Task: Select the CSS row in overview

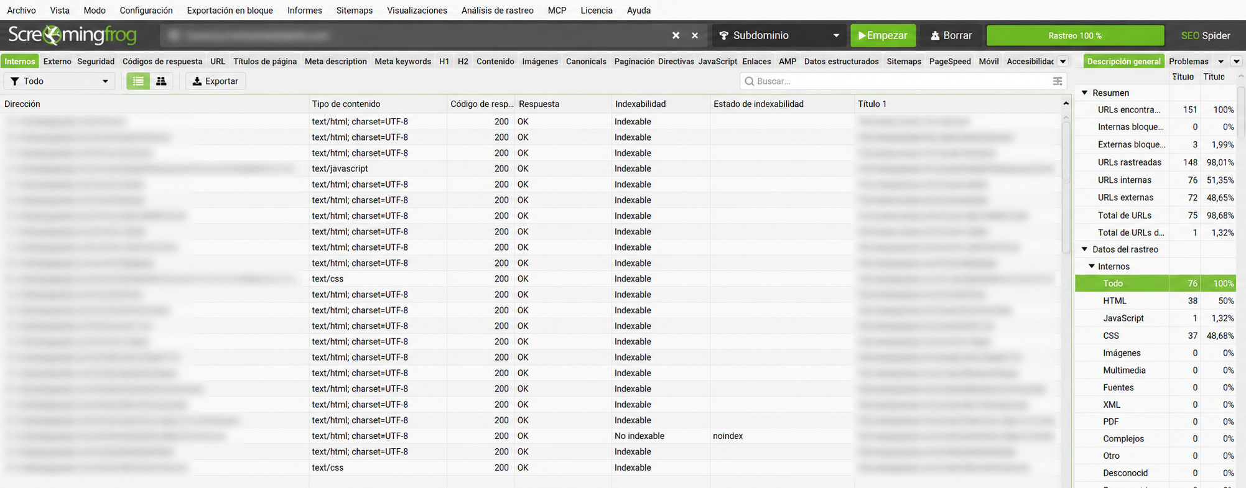Action: coord(1155,336)
